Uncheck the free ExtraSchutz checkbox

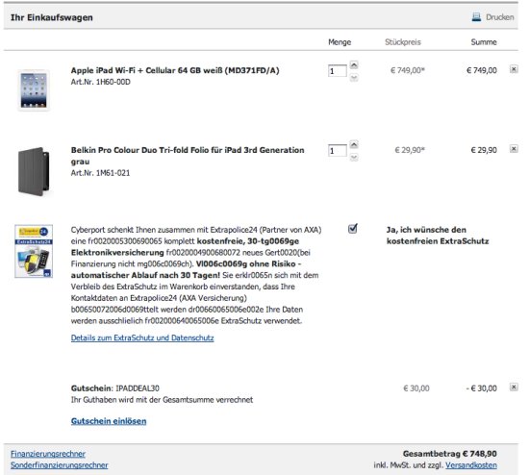(x=353, y=229)
